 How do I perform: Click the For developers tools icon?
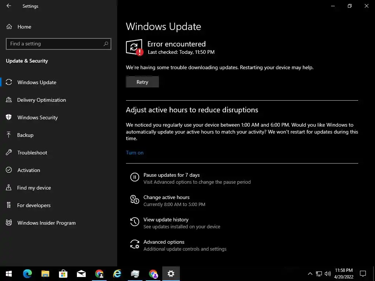9,205
